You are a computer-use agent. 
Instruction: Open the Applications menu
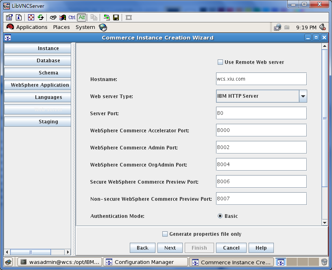[x=32, y=27]
